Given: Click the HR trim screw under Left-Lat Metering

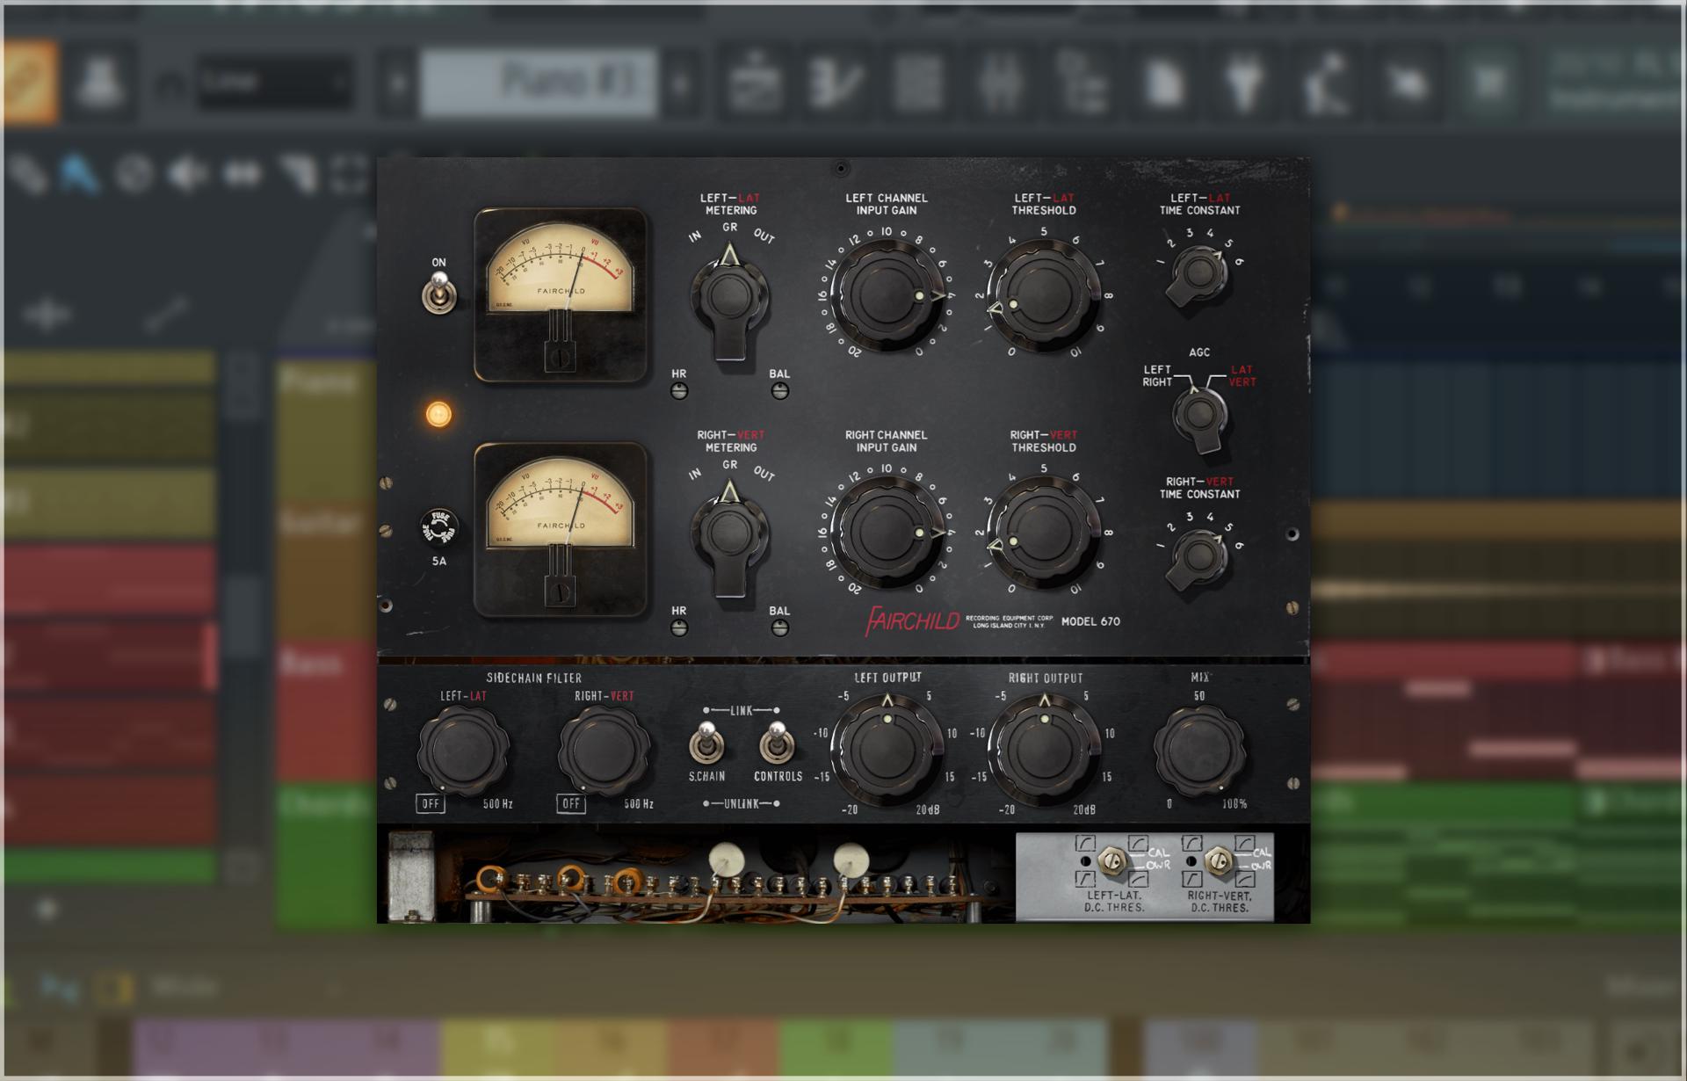Looking at the screenshot, I should coord(678,391).
